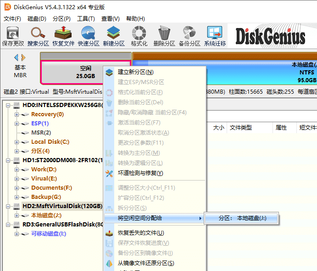Select the MSR(2) partition
Image resolution: width=317 pixels, height=271 pixels.
pos(41,133)
